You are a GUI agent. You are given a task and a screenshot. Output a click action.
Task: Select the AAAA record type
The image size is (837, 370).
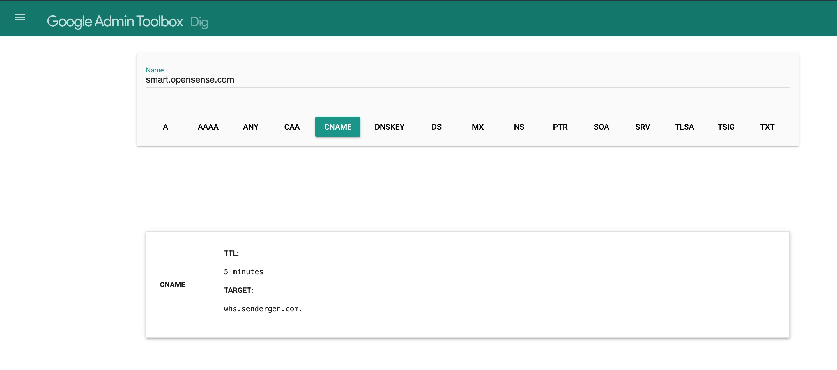coord(208,127)
